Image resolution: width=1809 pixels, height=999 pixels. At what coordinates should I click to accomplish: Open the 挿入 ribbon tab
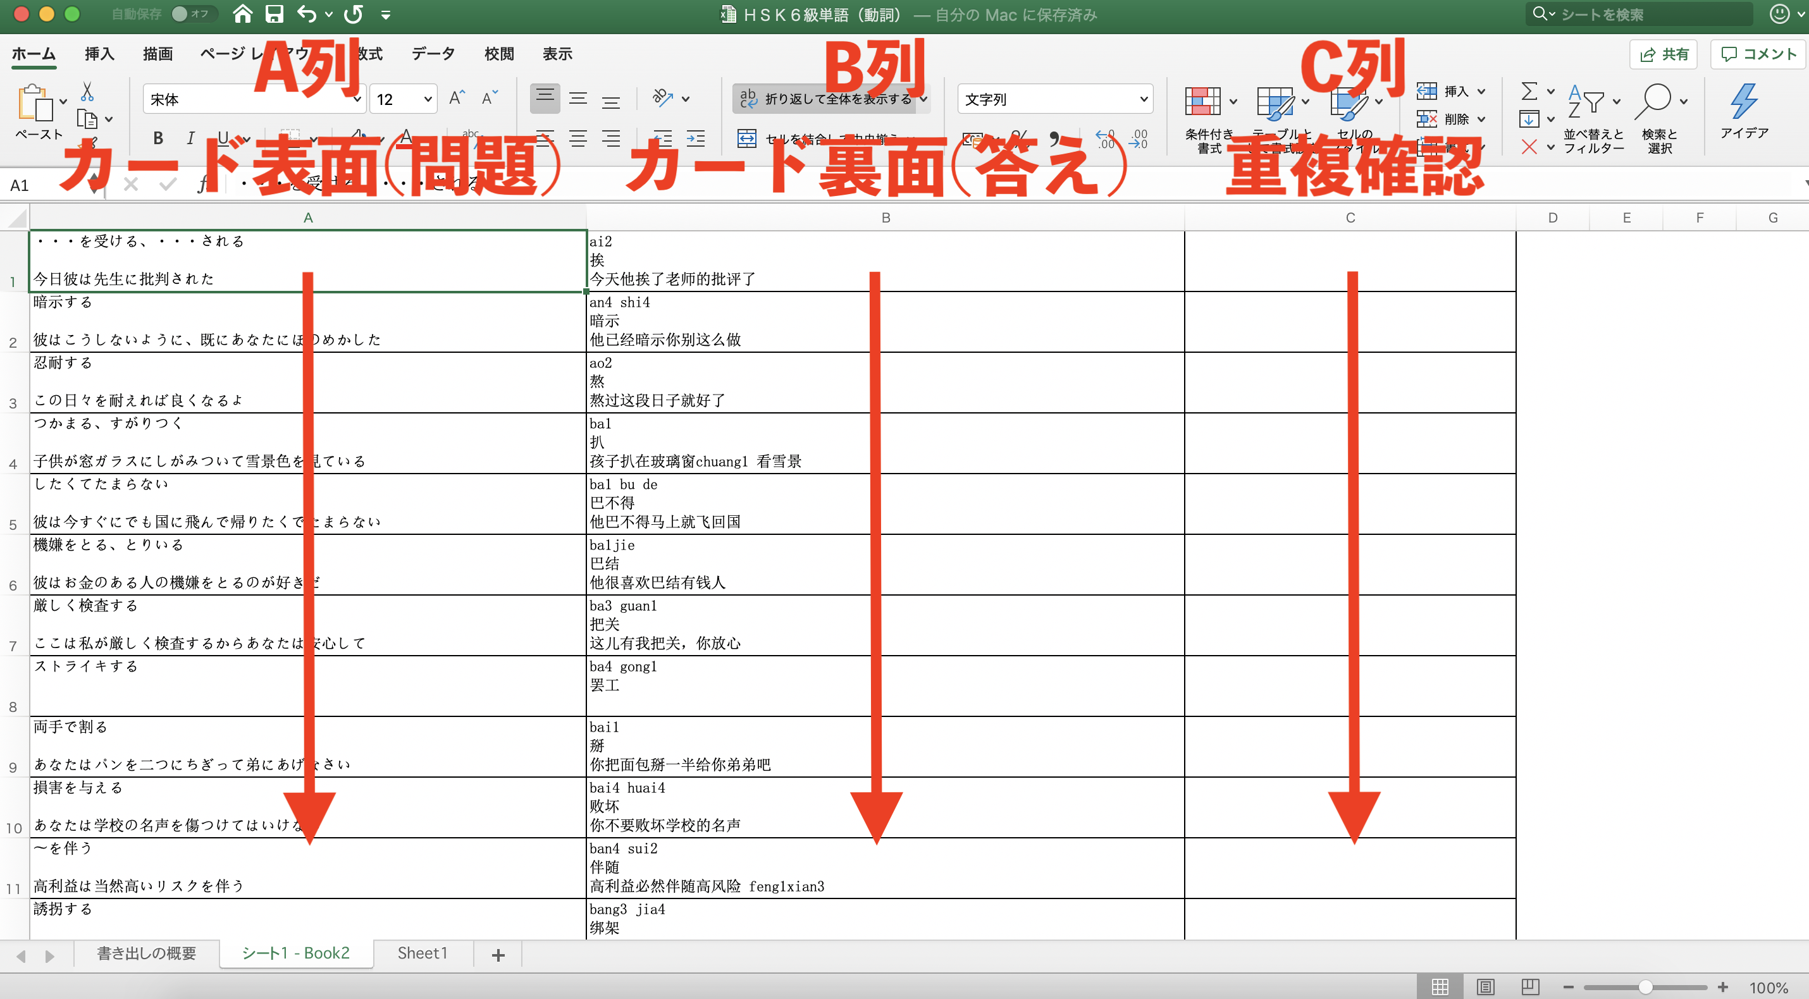pyautogui.click(x=99, y=54)
